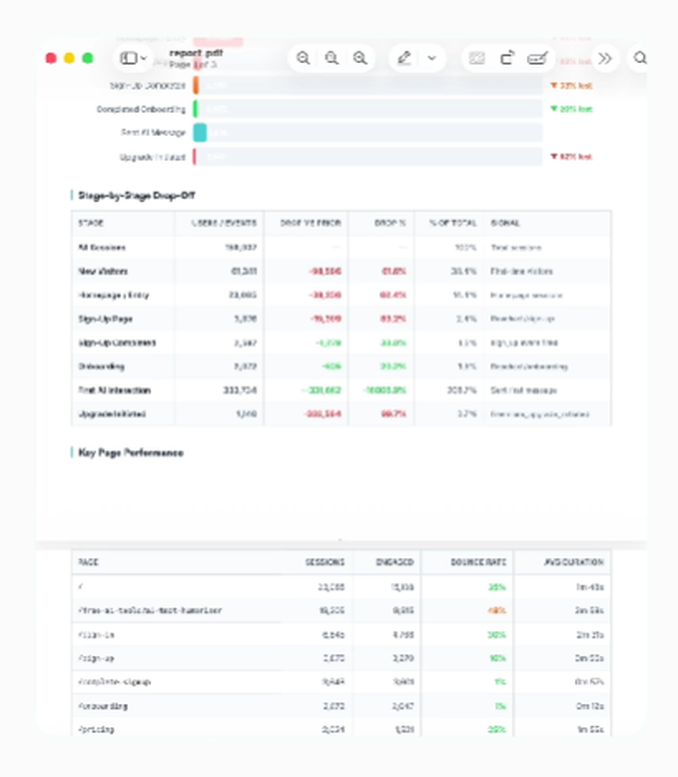
Task: Click the report.pdf window title
Action: (196, 53)
